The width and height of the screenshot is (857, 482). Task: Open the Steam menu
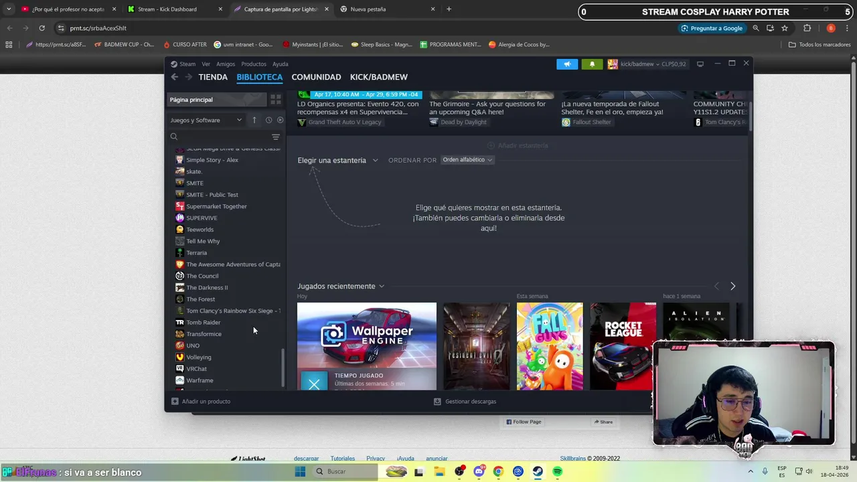tap(187, 64)
